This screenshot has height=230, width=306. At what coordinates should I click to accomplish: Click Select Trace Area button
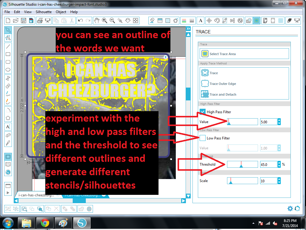pyautogui.click(x=244, y=54)
